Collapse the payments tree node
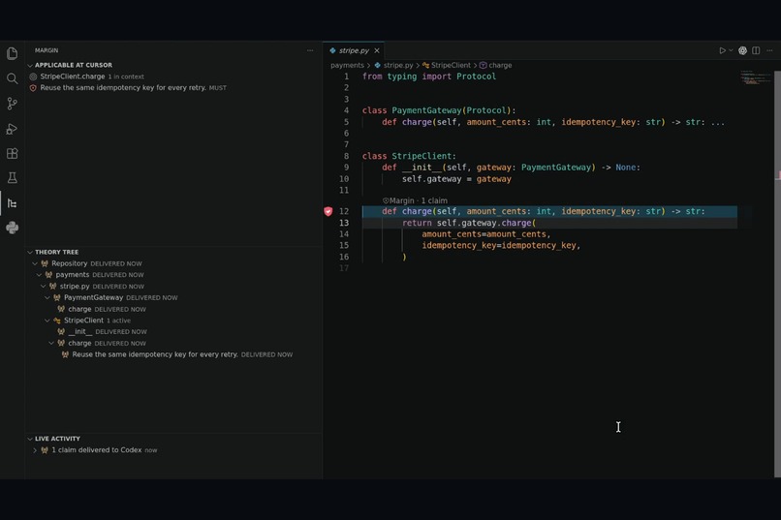This screenshot has height=520, width=781. pos(39,275)
